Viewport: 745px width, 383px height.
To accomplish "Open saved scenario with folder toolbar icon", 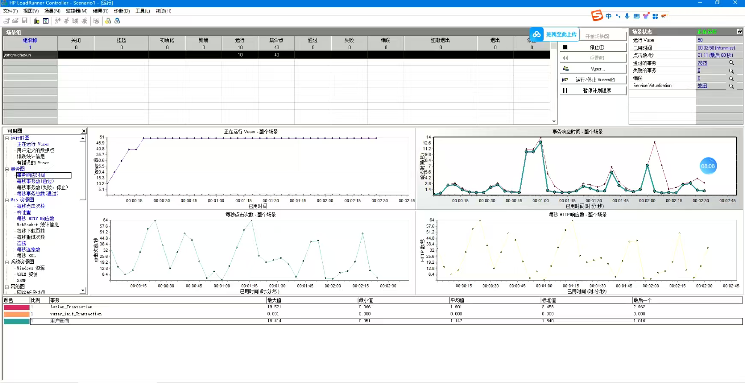I will pos(15,21).
